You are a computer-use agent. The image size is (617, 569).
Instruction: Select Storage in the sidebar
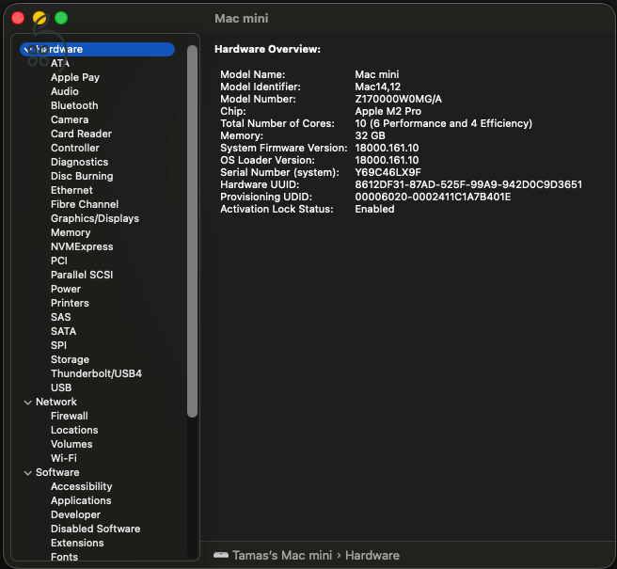click(70, 359)
